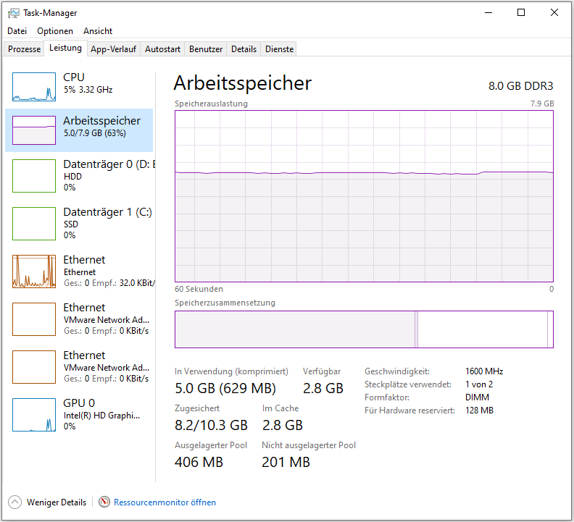
Task: Open the Ansicht menu
Action: pos(98,31)
